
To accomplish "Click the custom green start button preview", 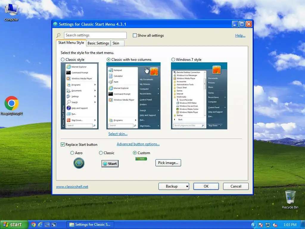I will [x=141, y=159].
